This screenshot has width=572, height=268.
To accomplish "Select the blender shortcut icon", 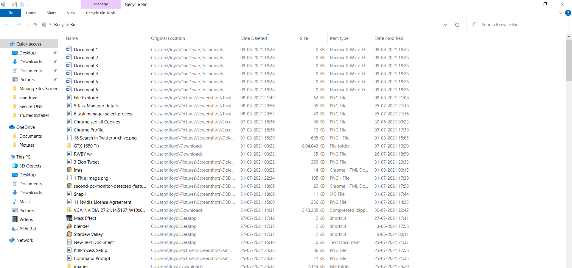I will tap(69, 226).
